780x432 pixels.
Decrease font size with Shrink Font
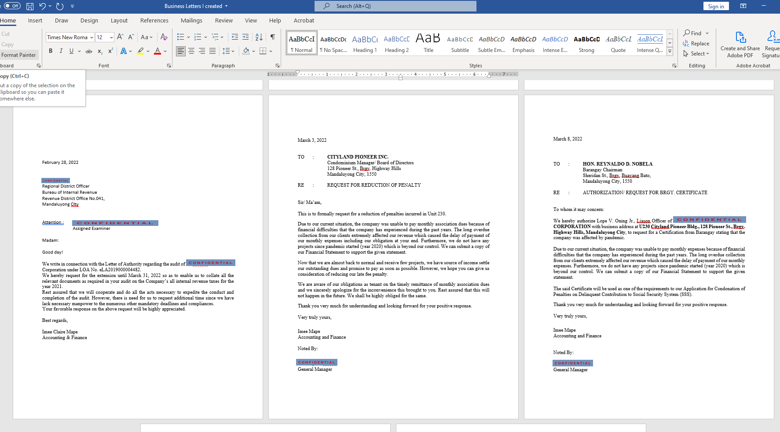[131, 37]
